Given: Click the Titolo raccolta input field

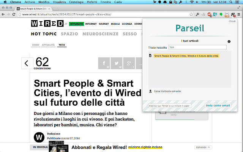Looking at the screenshot, I should pyautogui.click(x=197, y=47).
